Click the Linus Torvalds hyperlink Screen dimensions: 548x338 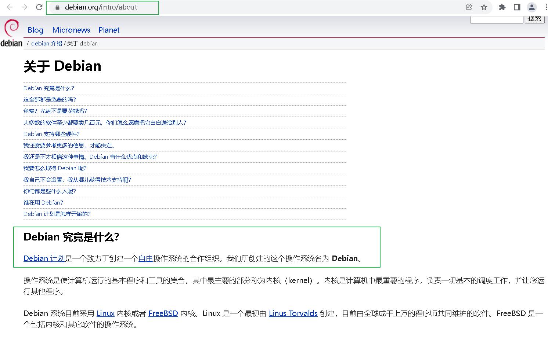pyautogui.click(x=293, y=313)
